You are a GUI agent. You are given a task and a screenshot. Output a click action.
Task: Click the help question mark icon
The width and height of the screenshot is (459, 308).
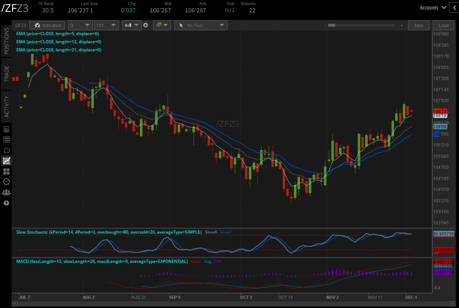6,203
